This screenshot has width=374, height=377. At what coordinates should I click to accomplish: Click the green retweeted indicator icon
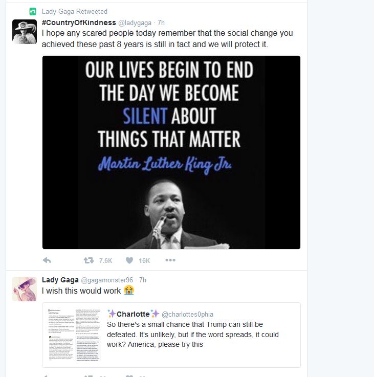33,11
